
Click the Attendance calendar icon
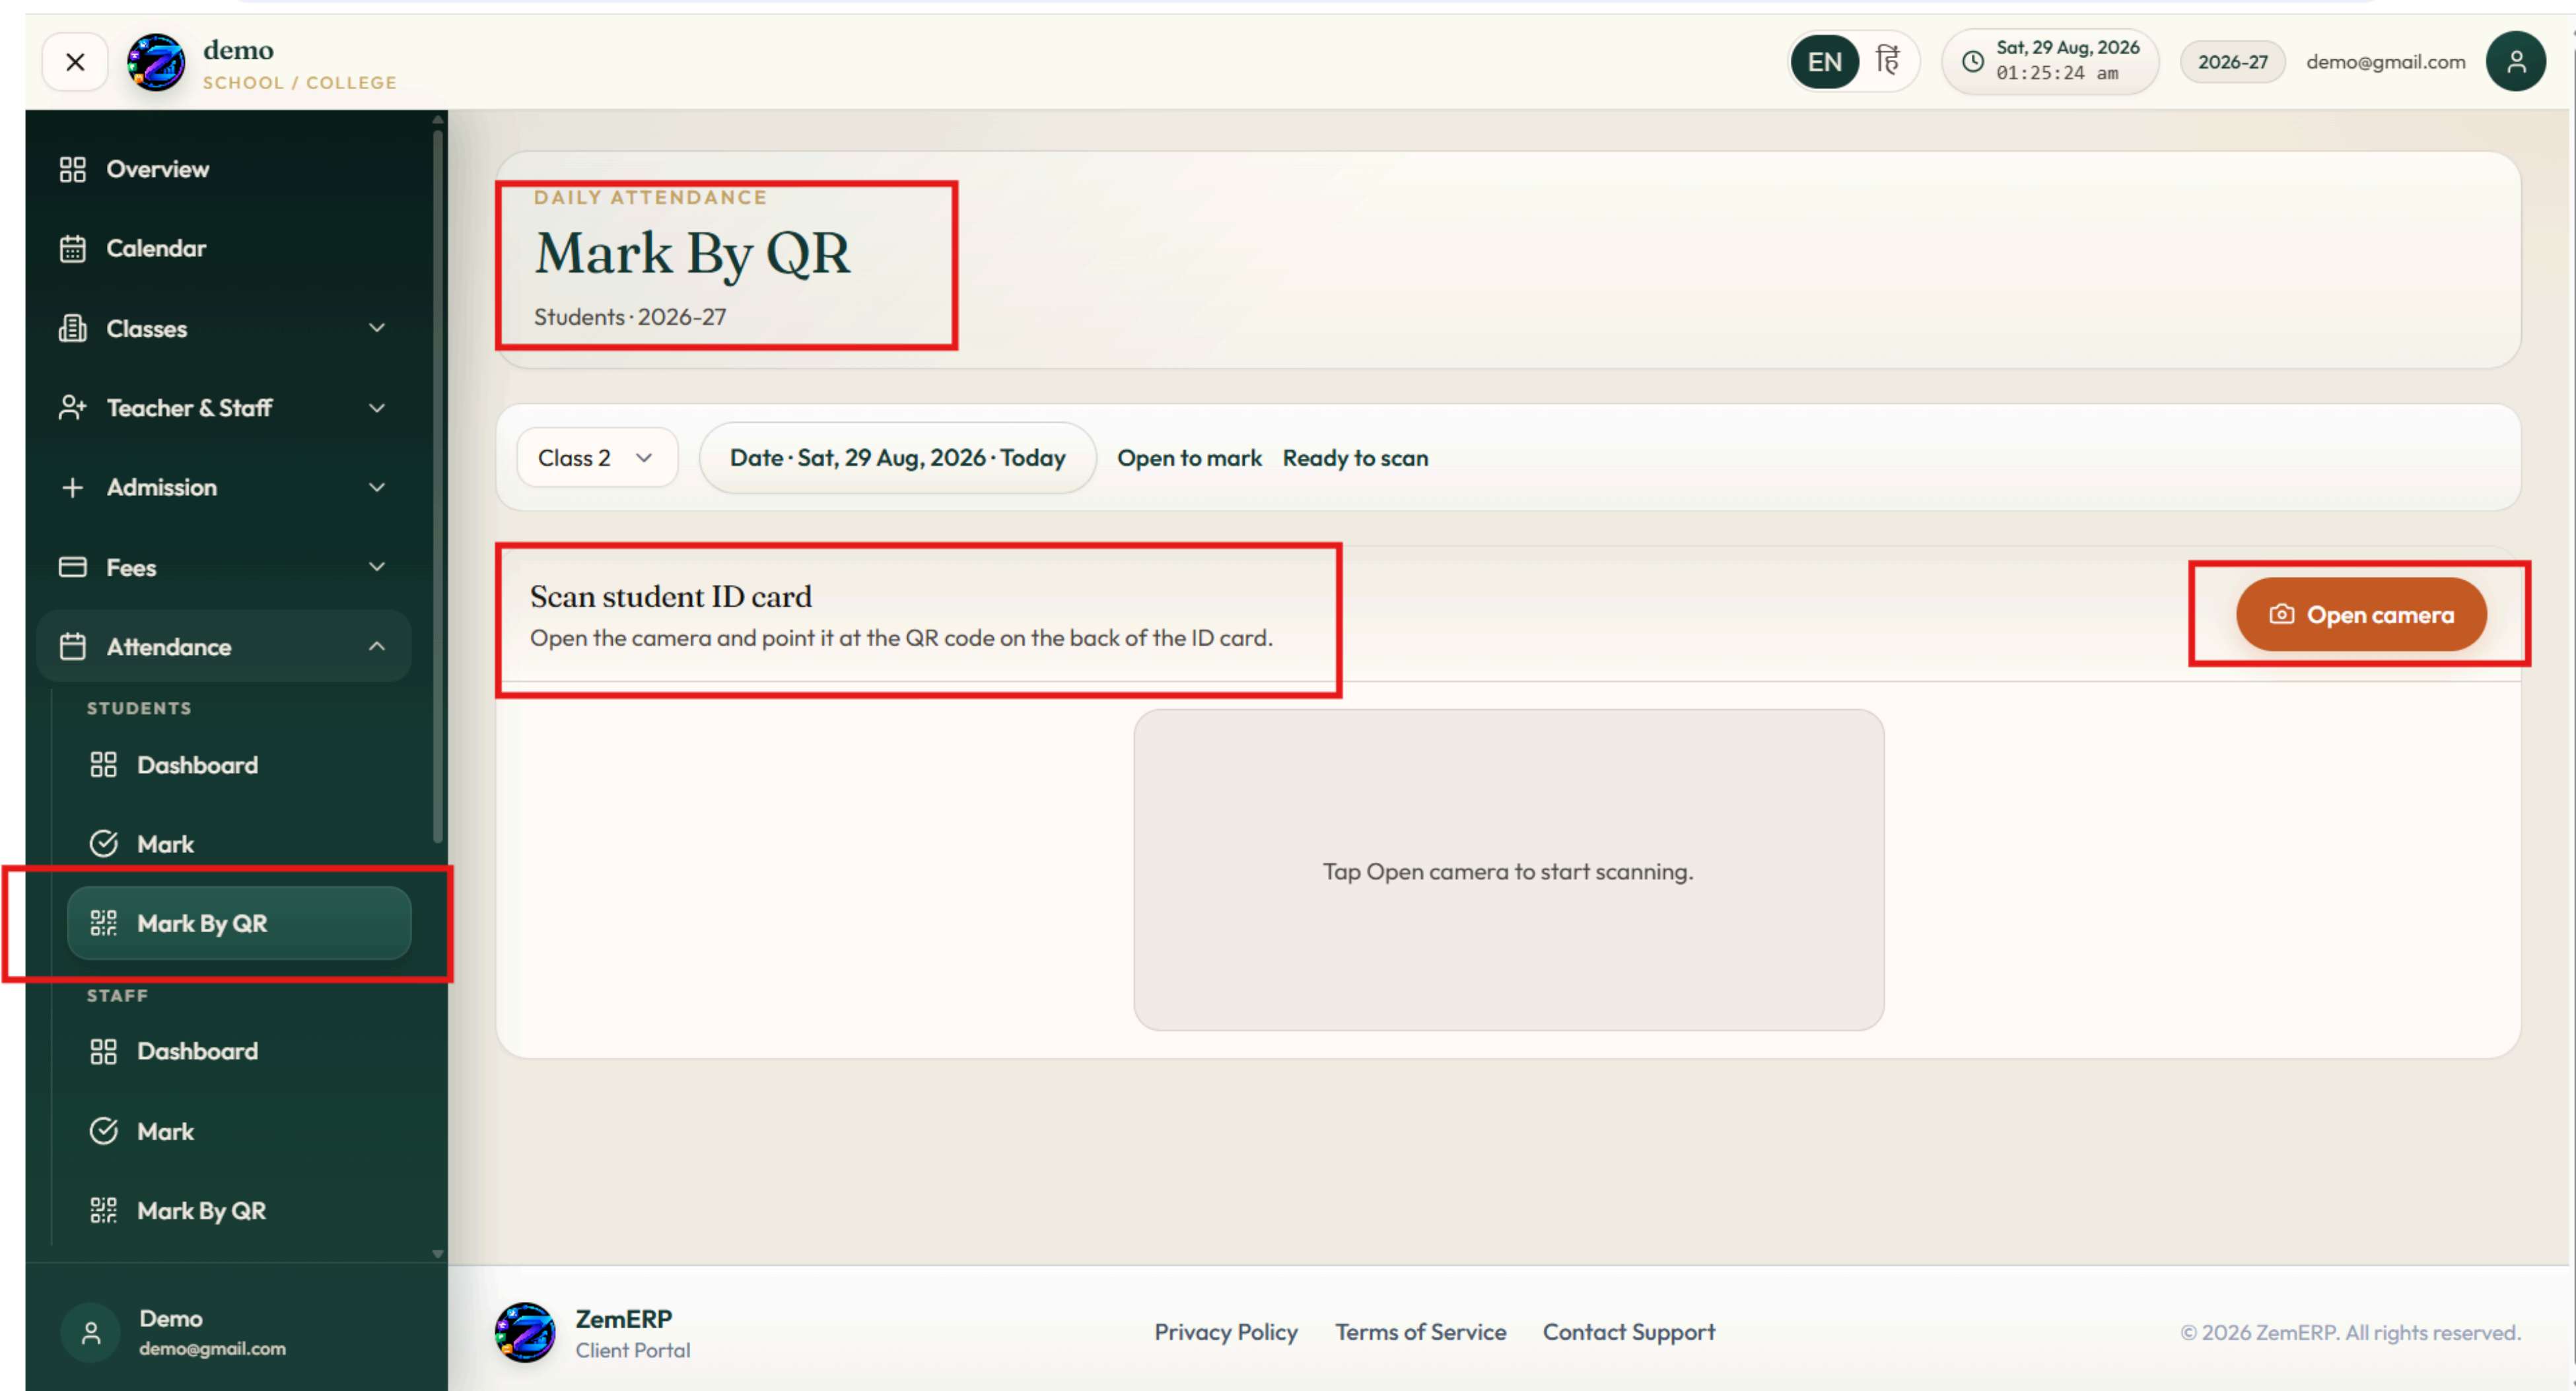point(72,647)
